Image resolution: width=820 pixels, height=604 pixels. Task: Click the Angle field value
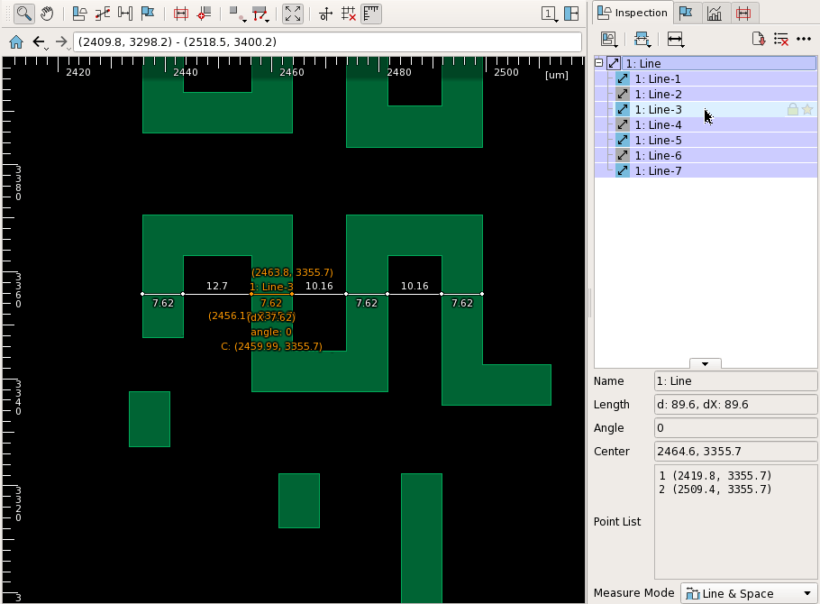coord(735,428)
